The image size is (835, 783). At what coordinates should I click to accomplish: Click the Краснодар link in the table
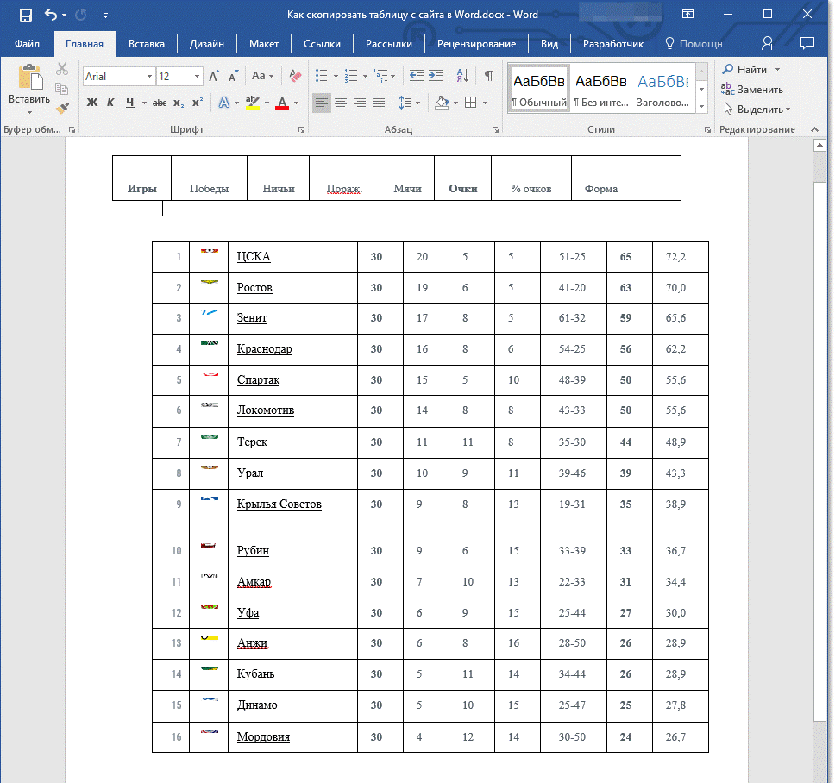264,349
